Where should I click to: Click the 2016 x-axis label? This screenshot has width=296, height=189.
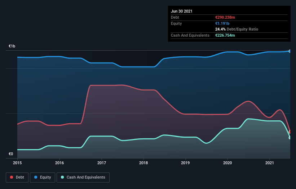[59, 163]
